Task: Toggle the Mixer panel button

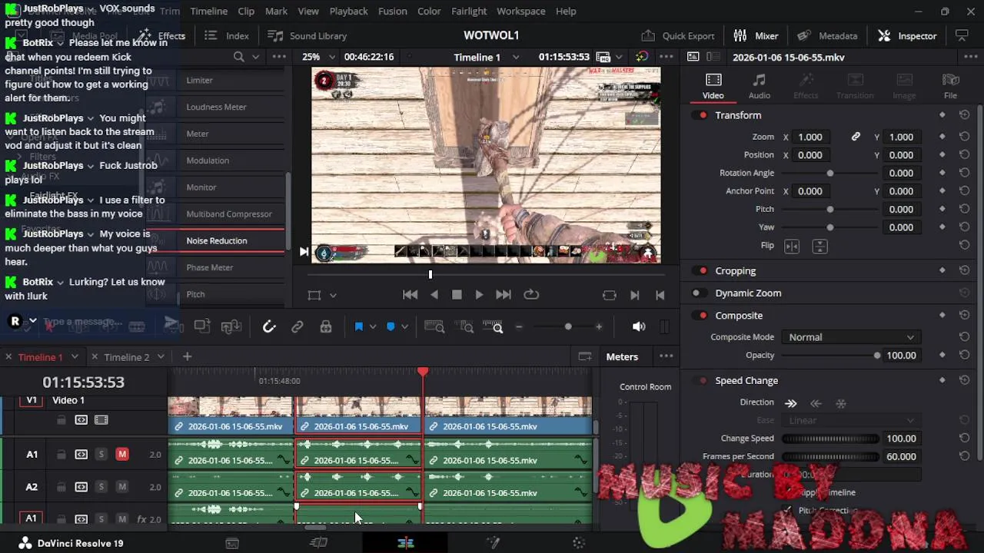Action: (756, 36)
